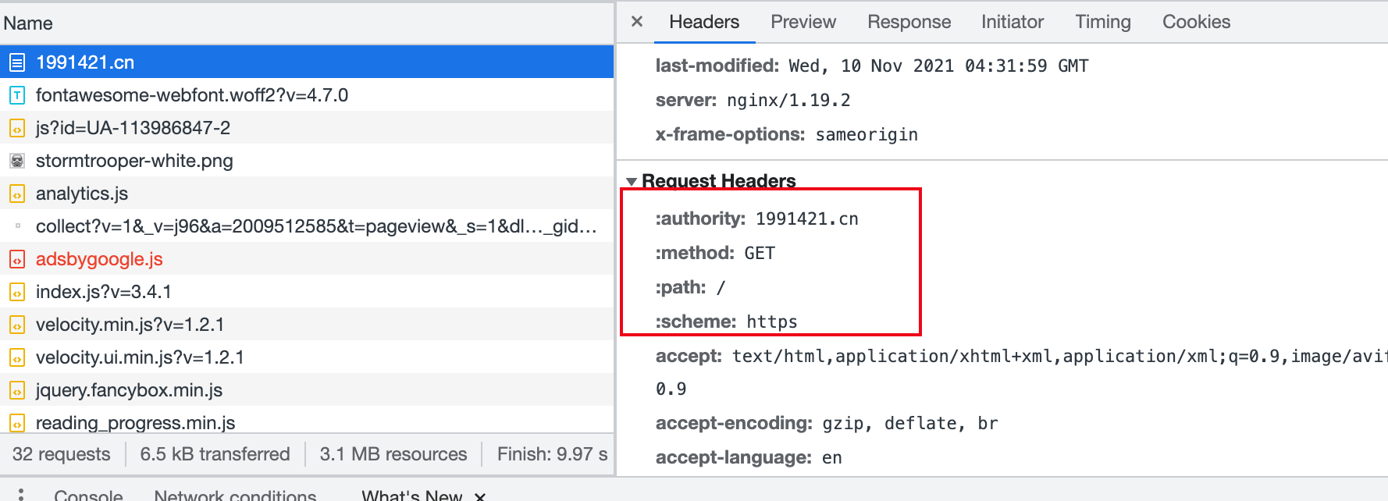Click the stormtrooper-white.png image icon

(x=17, y=161)
